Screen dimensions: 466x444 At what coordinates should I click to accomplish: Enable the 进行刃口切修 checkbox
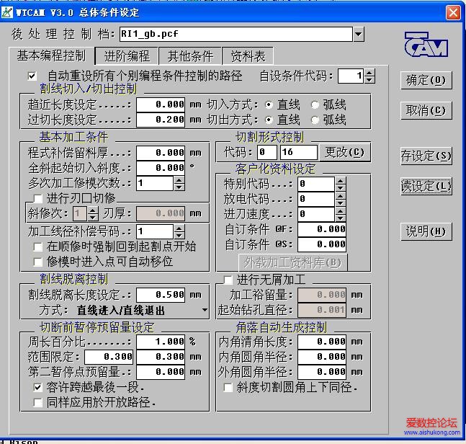click(37, 198)
